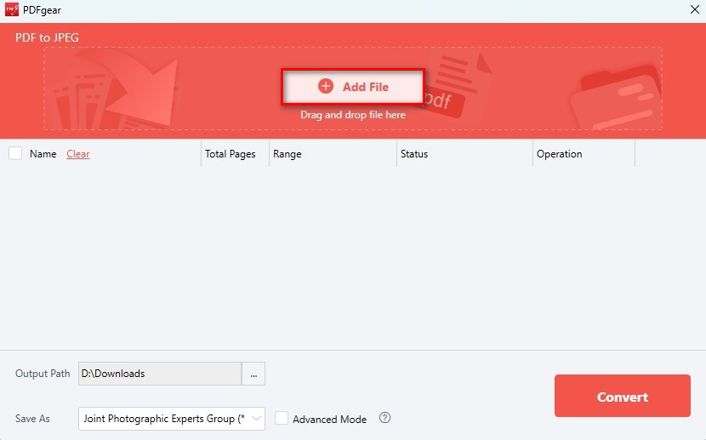Close the PDFgear window
Screen dimensions: 706x440
(695, 9)
